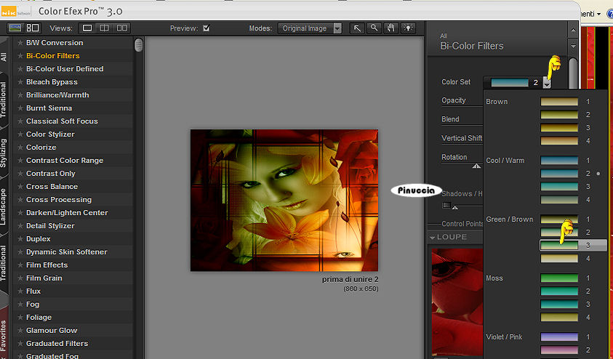Image resolution: width=613 pixels, height=359 pixels.
Task: Select the Bi-Color User Defined filter
Action: coord(65,69)
